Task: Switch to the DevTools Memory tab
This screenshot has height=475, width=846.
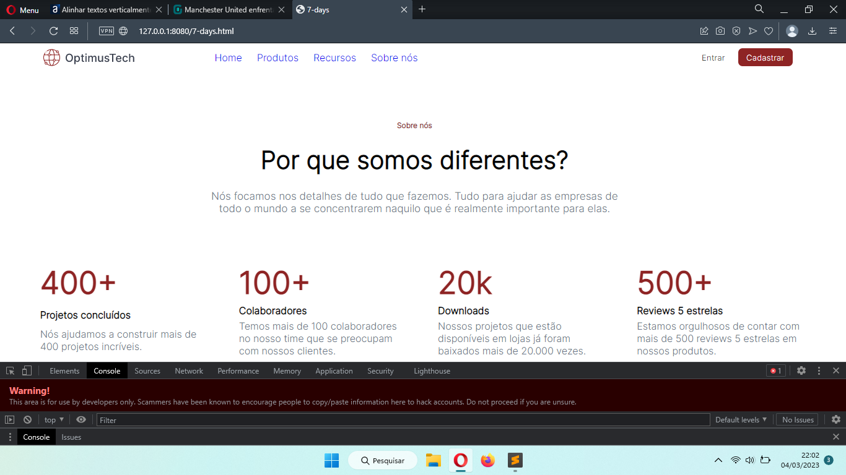Action: tap(287, 370)
